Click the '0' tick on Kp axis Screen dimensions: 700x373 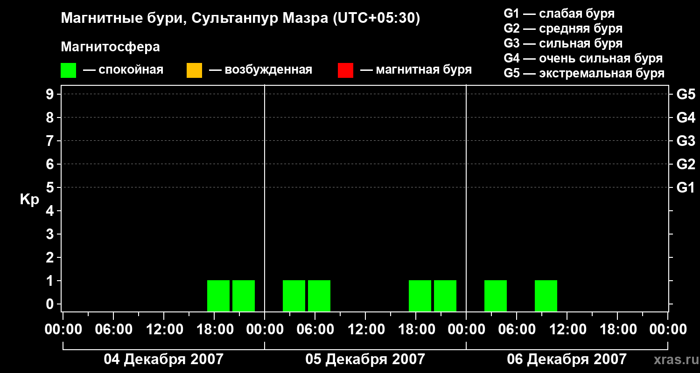[51, 304]
